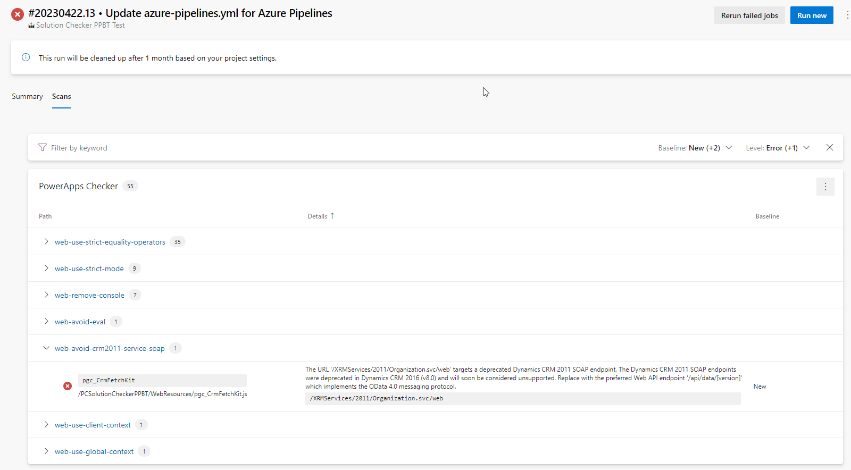Click the failed run status icon beside #20230422.13

pyautogui.click(x=18, y=14)
